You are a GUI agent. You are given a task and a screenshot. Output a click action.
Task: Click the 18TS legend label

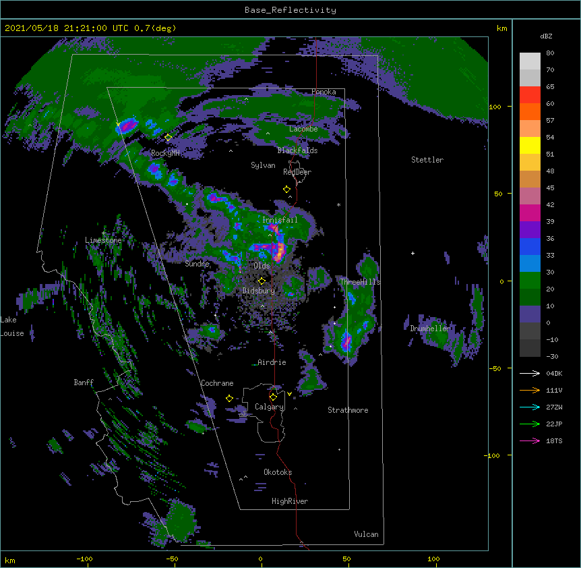click(x=554, y=441)
